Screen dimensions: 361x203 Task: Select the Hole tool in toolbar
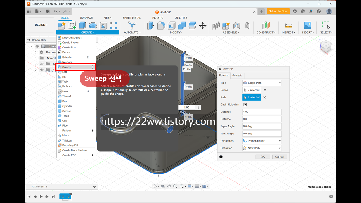103,25
